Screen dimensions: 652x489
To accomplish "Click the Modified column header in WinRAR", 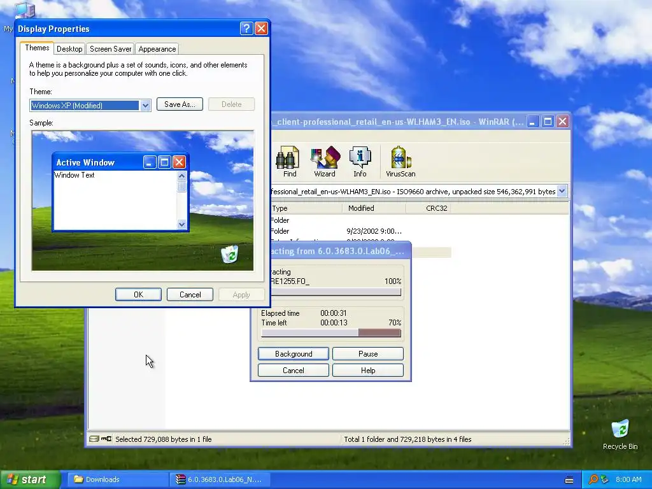I will pyautogui.click(x=374, y=208).
